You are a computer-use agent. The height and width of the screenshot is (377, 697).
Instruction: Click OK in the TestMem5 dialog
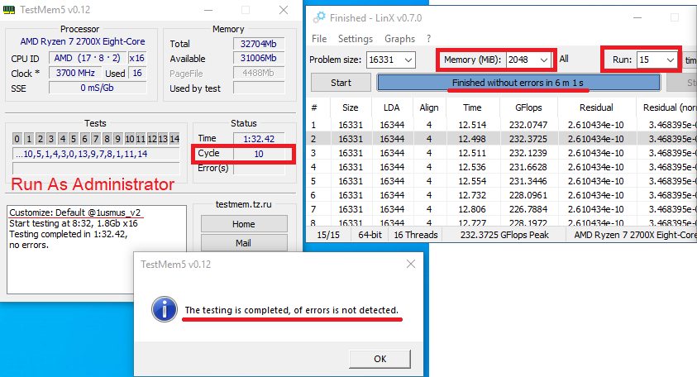click(x=380, y=359)
